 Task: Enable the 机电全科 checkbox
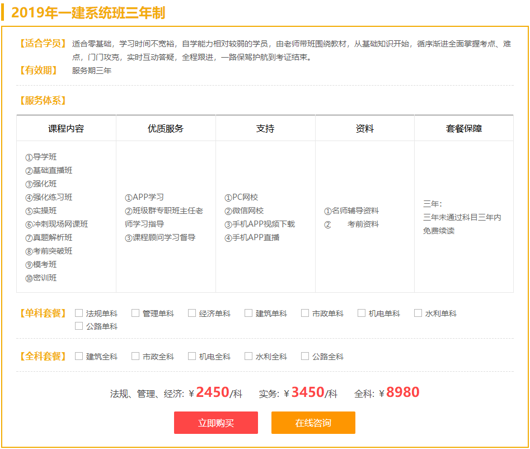coord(192,356)
